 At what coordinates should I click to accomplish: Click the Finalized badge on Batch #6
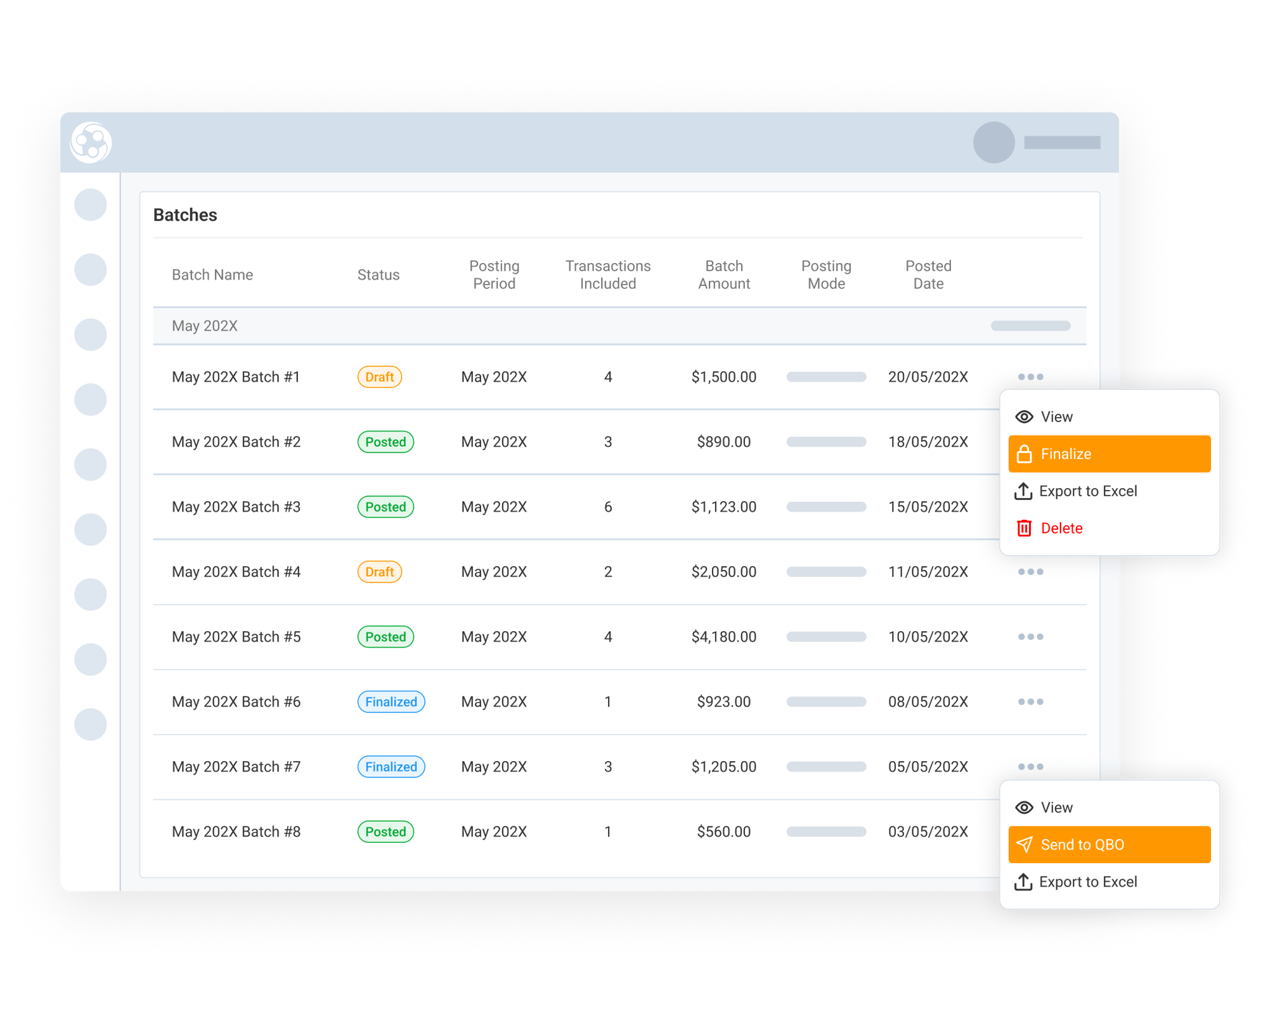click(x=391, y=702)
